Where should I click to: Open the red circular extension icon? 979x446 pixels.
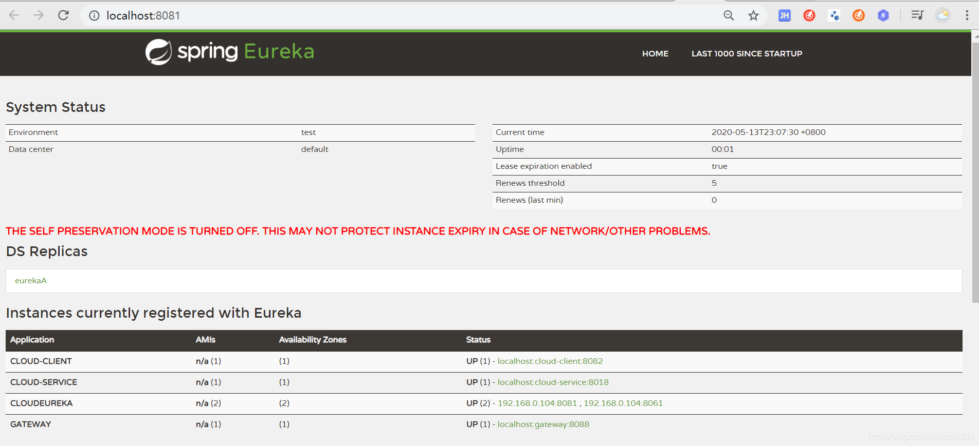click(x=809, y=15)
